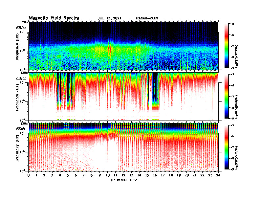Click the "Universal Time" axis title
This screenshot has height=201, width=260.
click(124, 180)
